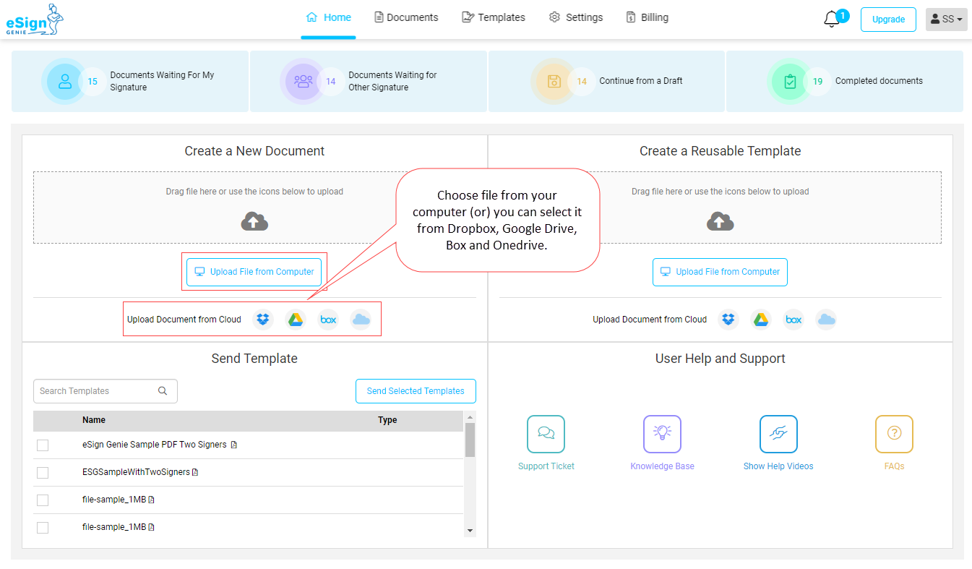The height and width of the screenshot is (569, 972).
Task: Check the first file-sample_1MB checkbox
Action: pyautogui.click(x=43, y=500)
